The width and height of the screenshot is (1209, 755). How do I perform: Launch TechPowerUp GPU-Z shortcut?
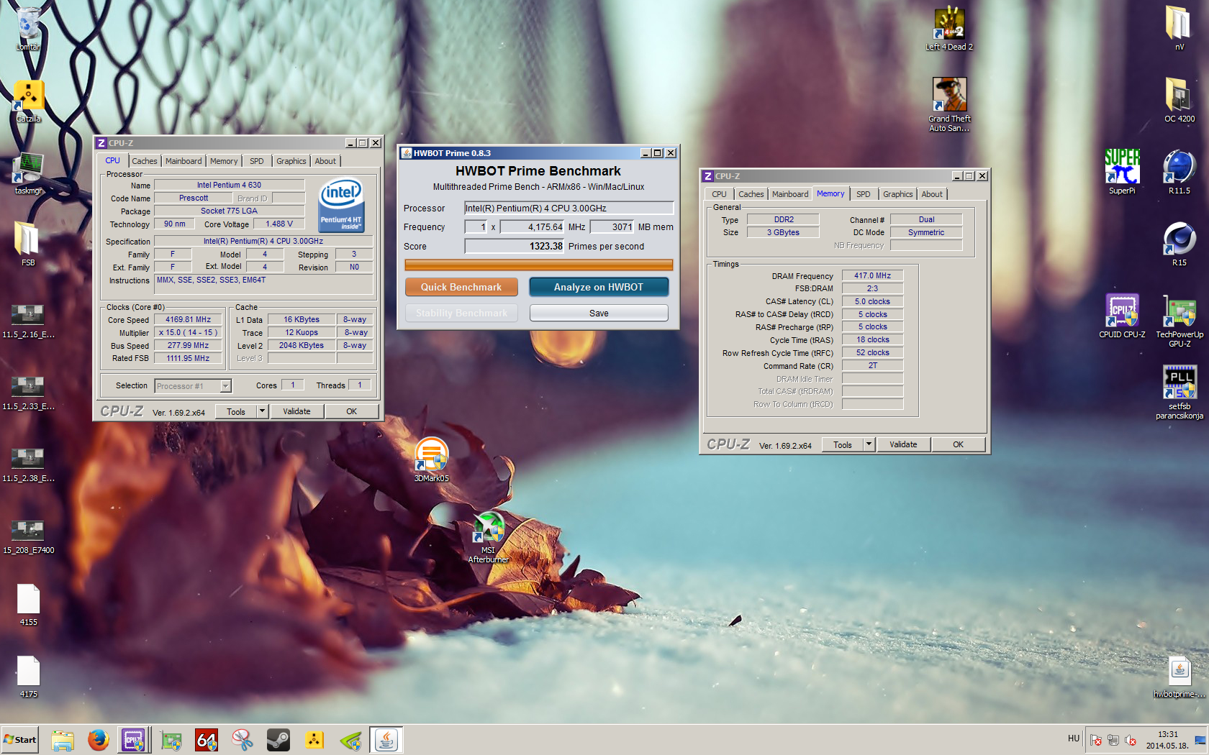[1179, 320]
